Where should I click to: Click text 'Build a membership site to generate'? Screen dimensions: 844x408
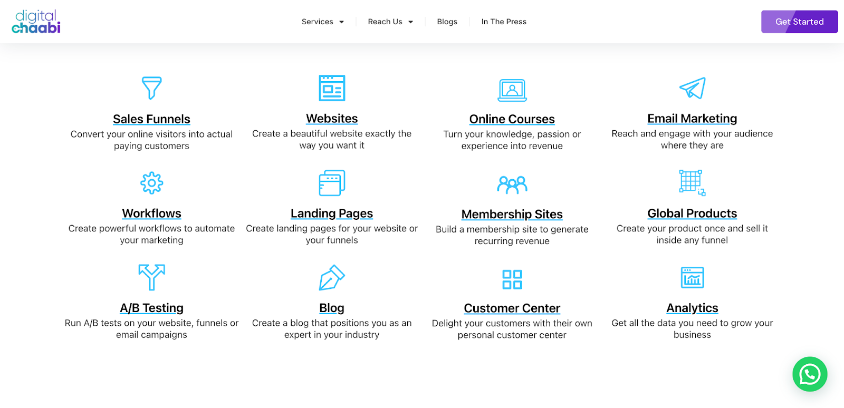tap(512, 229)
